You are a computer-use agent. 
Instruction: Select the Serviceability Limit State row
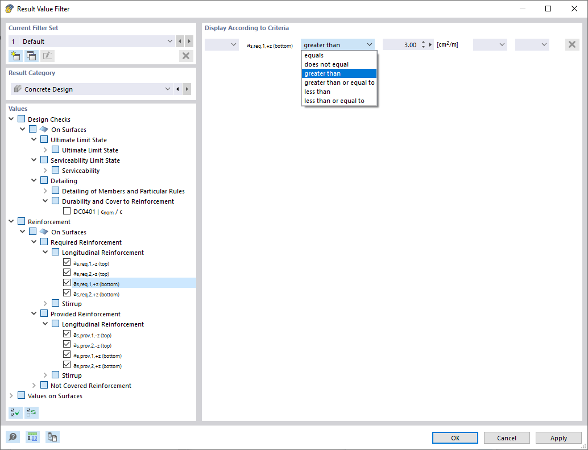point(85,160)
